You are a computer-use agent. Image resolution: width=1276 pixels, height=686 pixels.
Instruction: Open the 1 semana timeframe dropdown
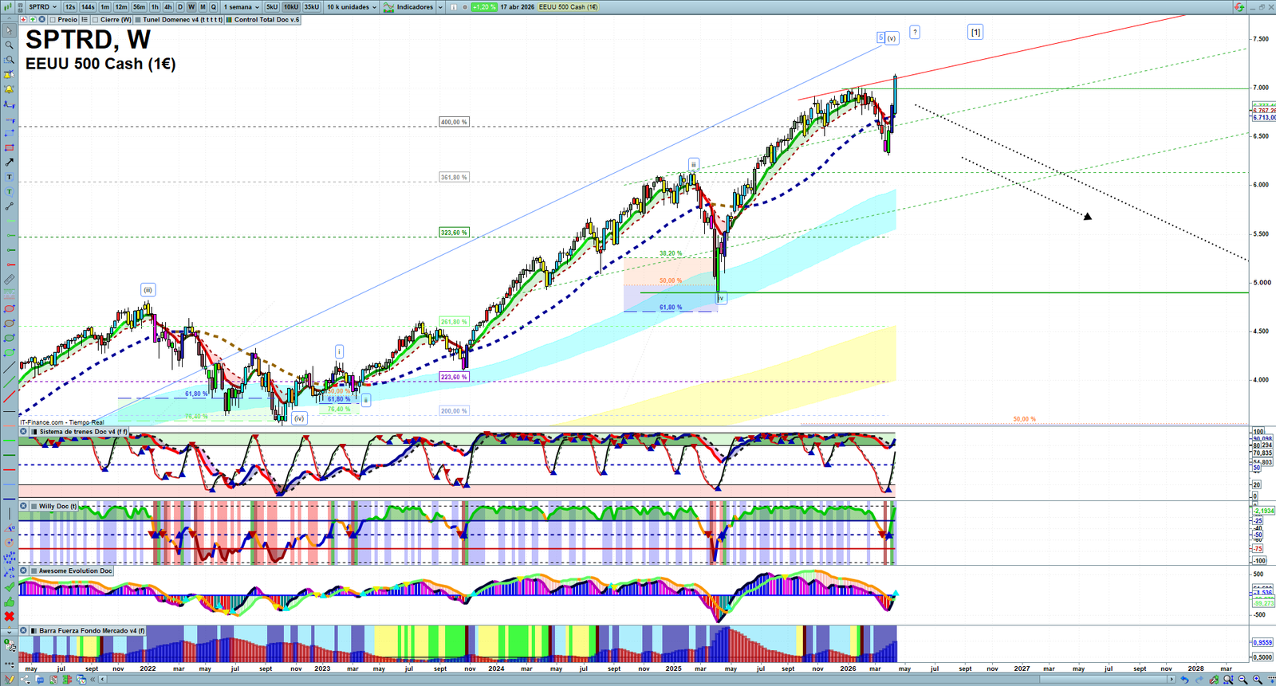click(242, 7)
